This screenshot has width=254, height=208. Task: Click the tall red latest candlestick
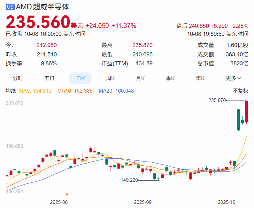[x=247, y=111]
